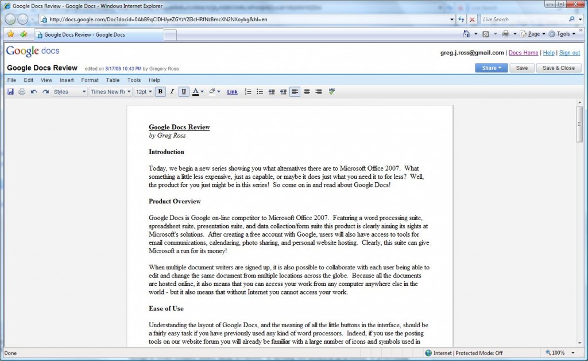Run the spell check tool
The width and height of the screenshot is (588, 361).
pos(332,92)
